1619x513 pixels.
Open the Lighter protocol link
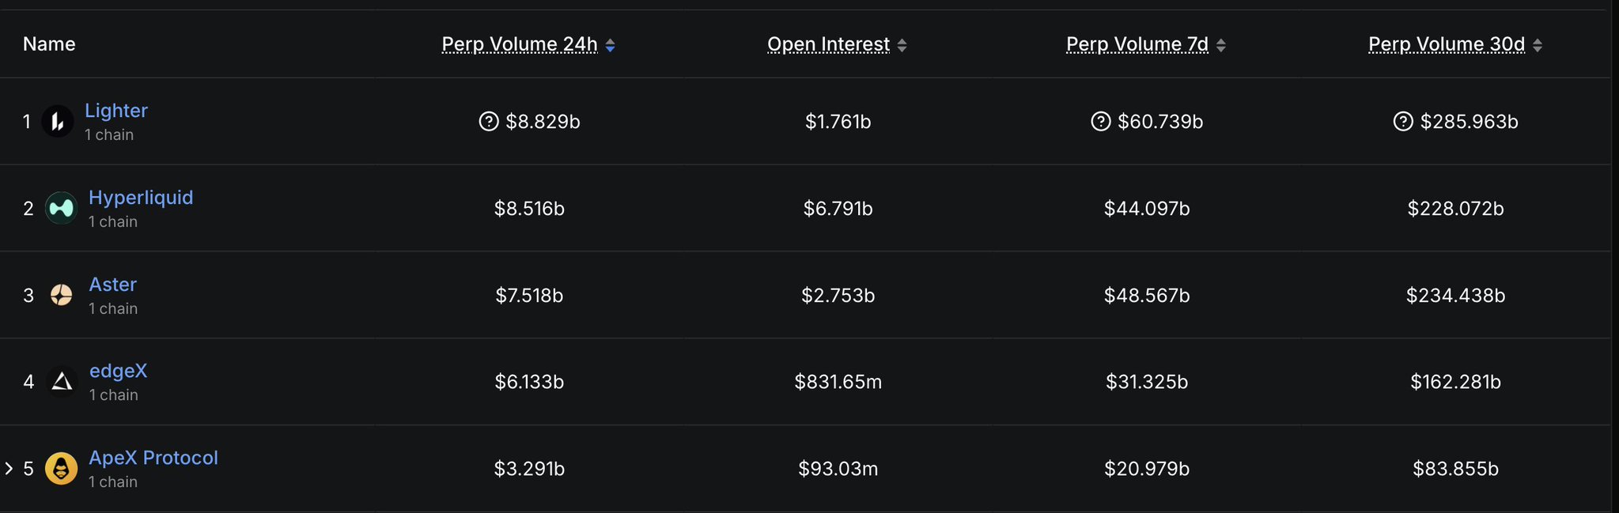click(x=116, y=111)
